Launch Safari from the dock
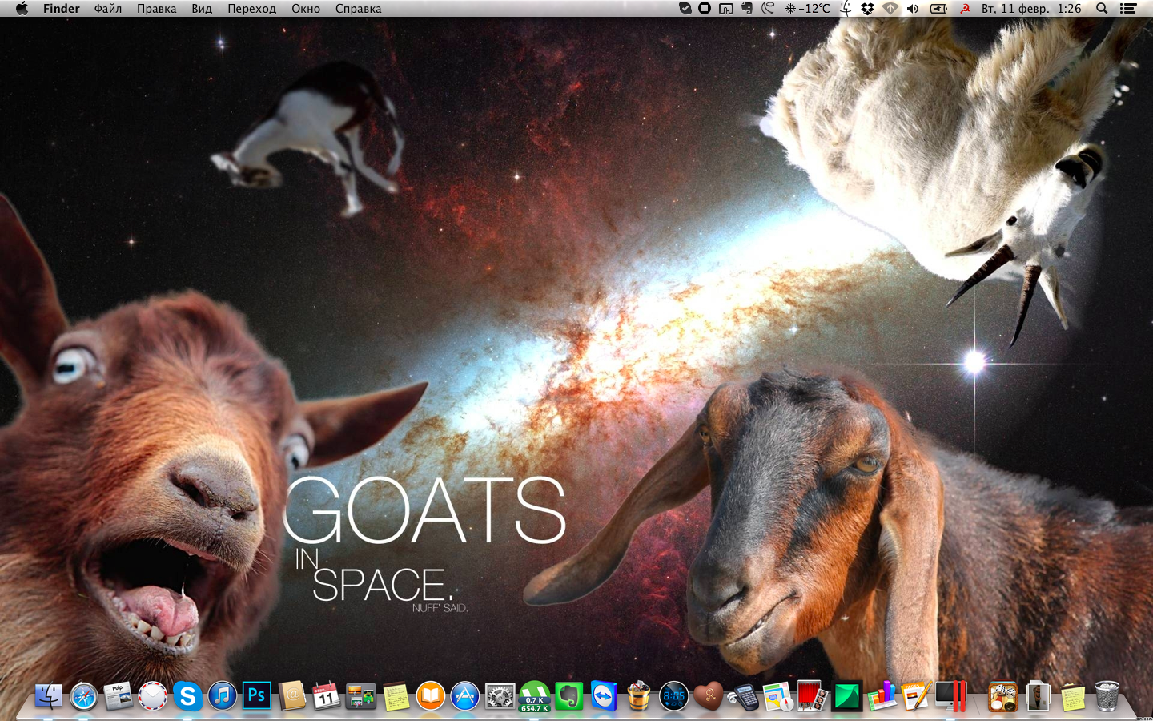The image size is (1153, 721). tap(83, 696)
